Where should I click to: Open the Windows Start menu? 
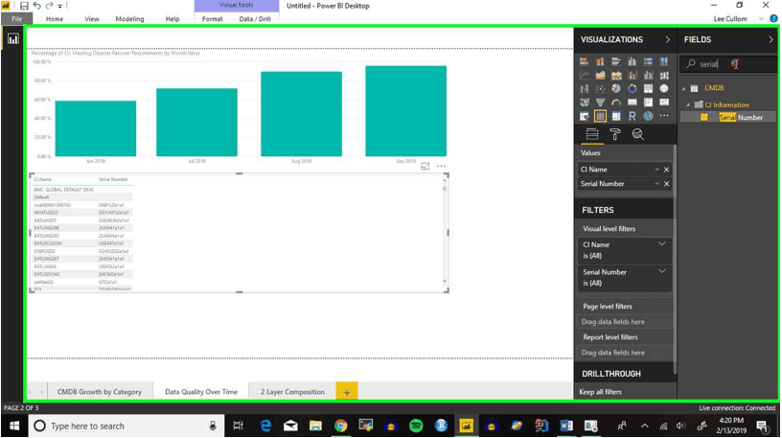[14, 426]
